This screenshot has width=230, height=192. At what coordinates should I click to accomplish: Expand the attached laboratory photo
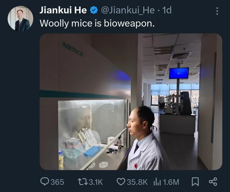tap(131, 102)
